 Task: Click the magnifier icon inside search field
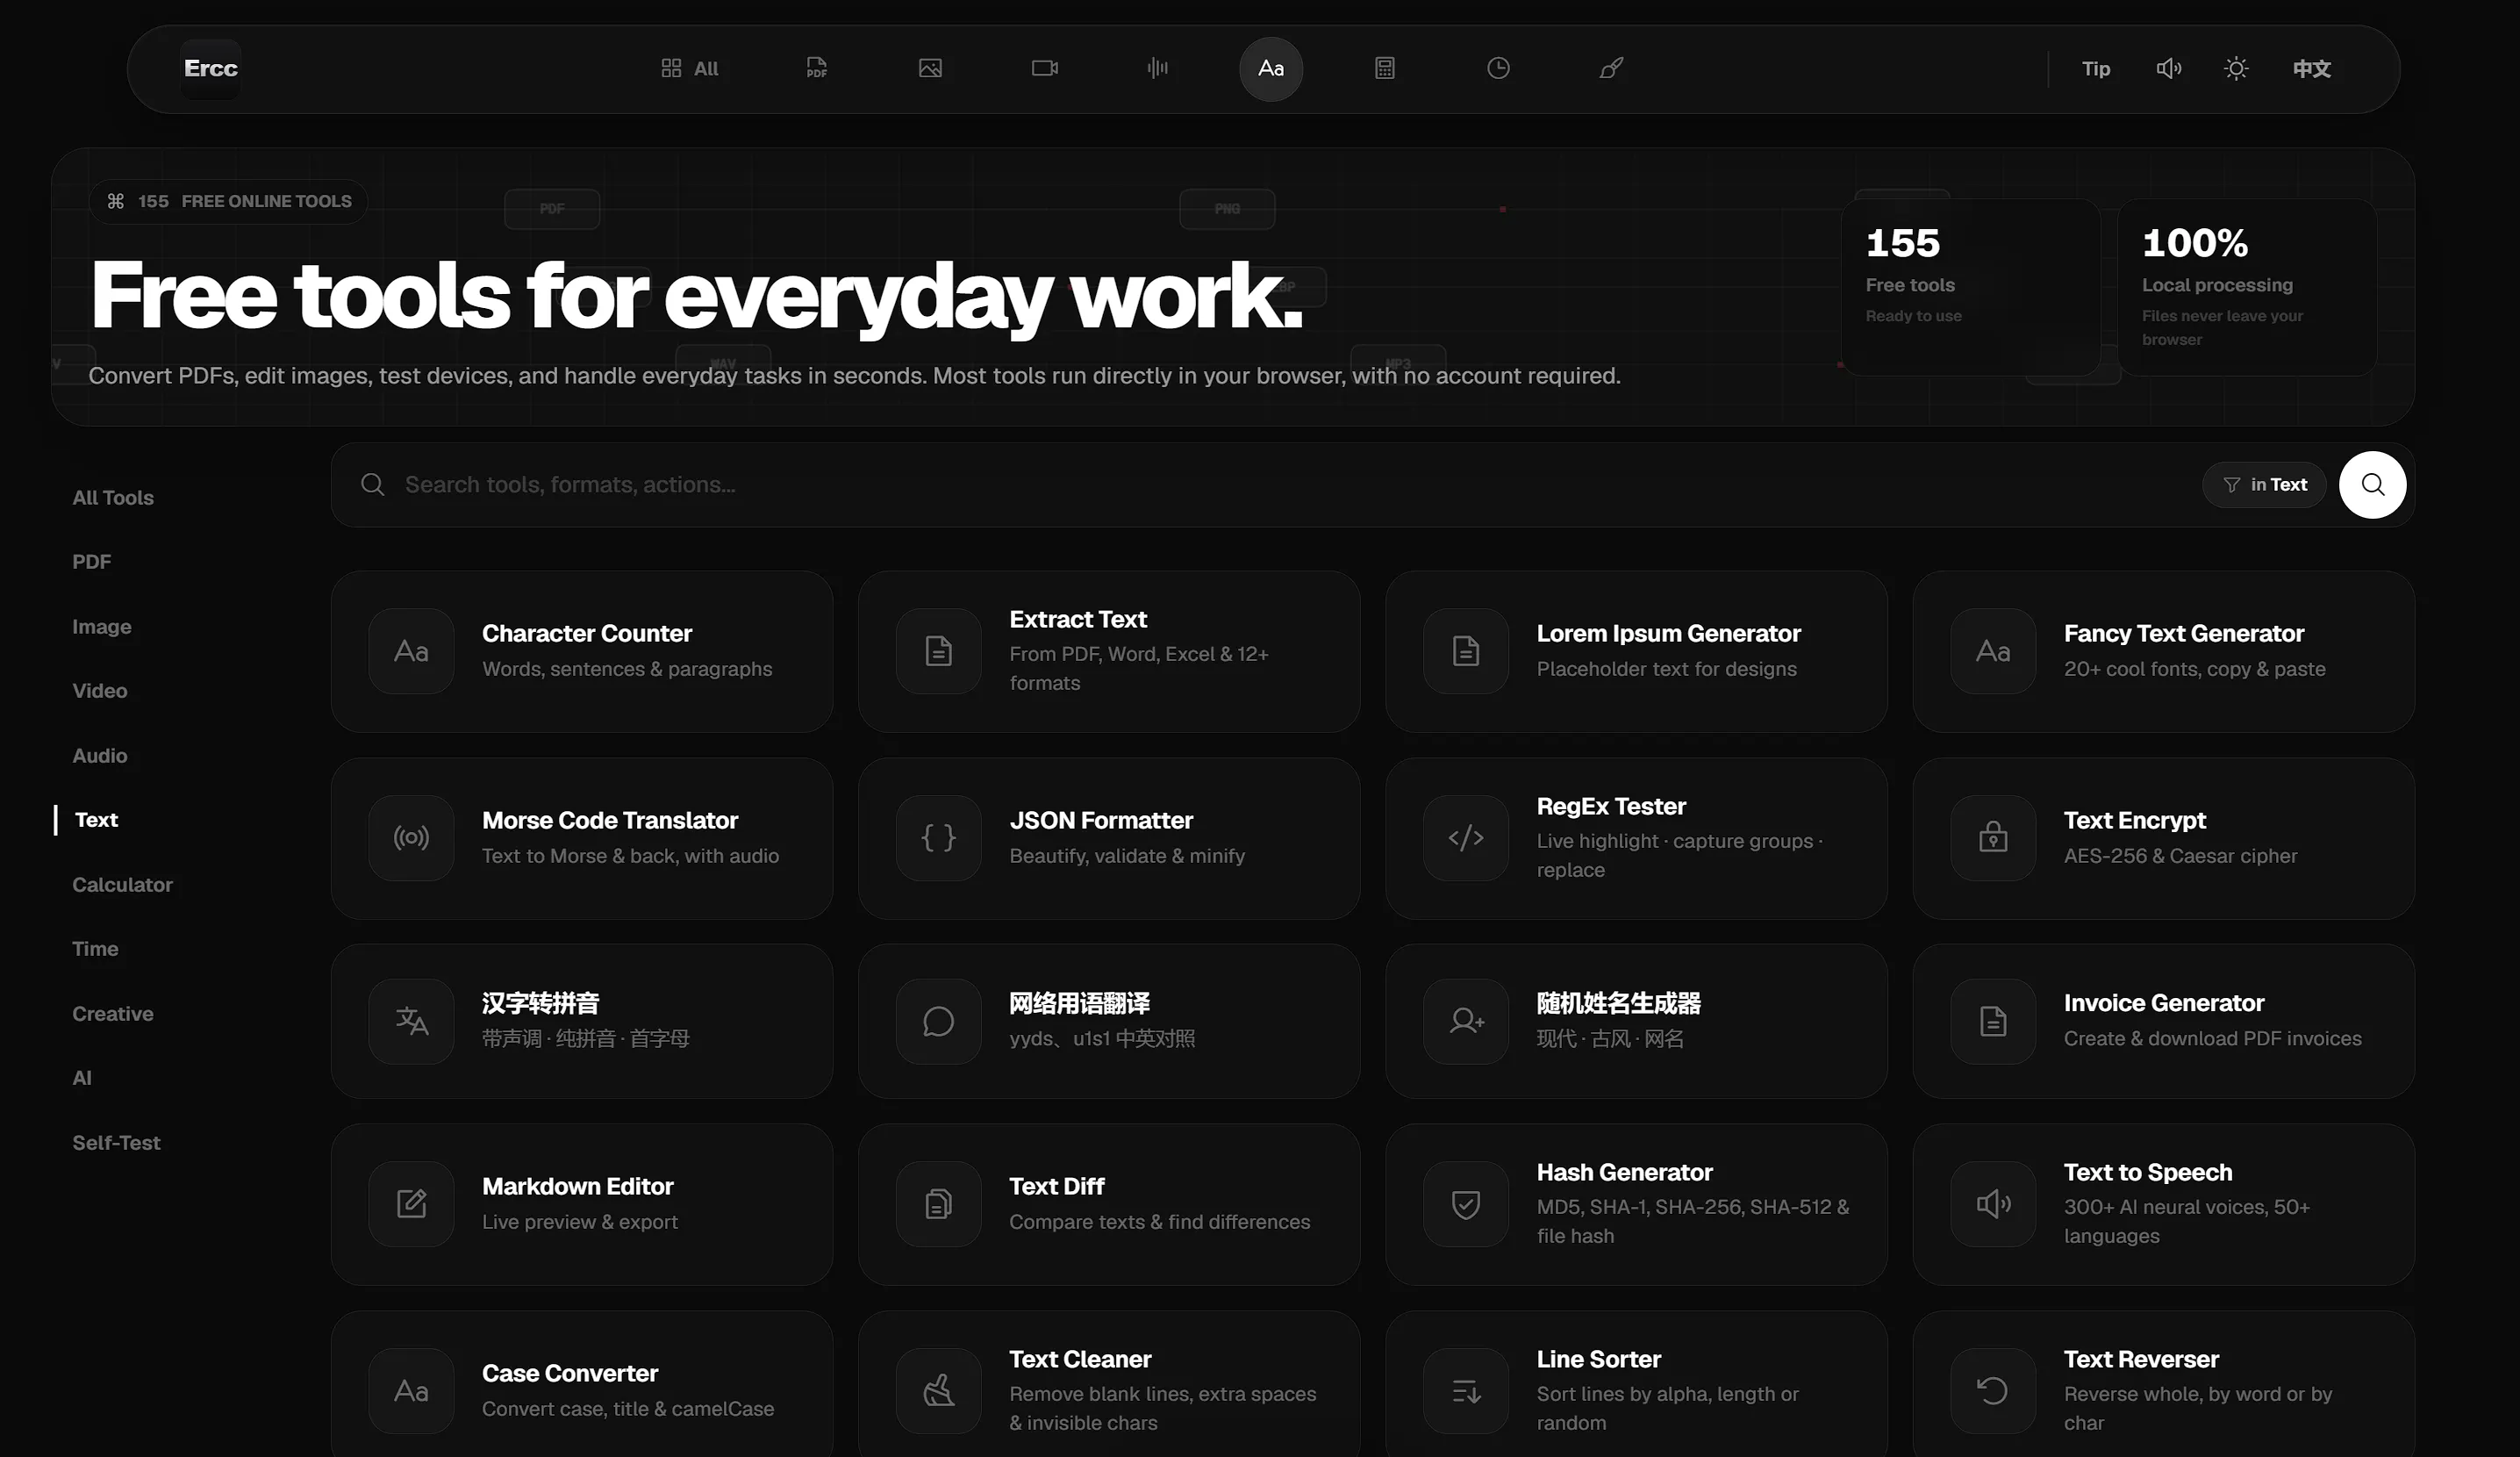pos(372,484)
